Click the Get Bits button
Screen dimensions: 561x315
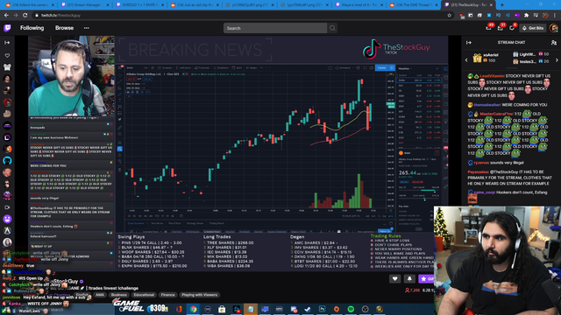tap(533, 28)
